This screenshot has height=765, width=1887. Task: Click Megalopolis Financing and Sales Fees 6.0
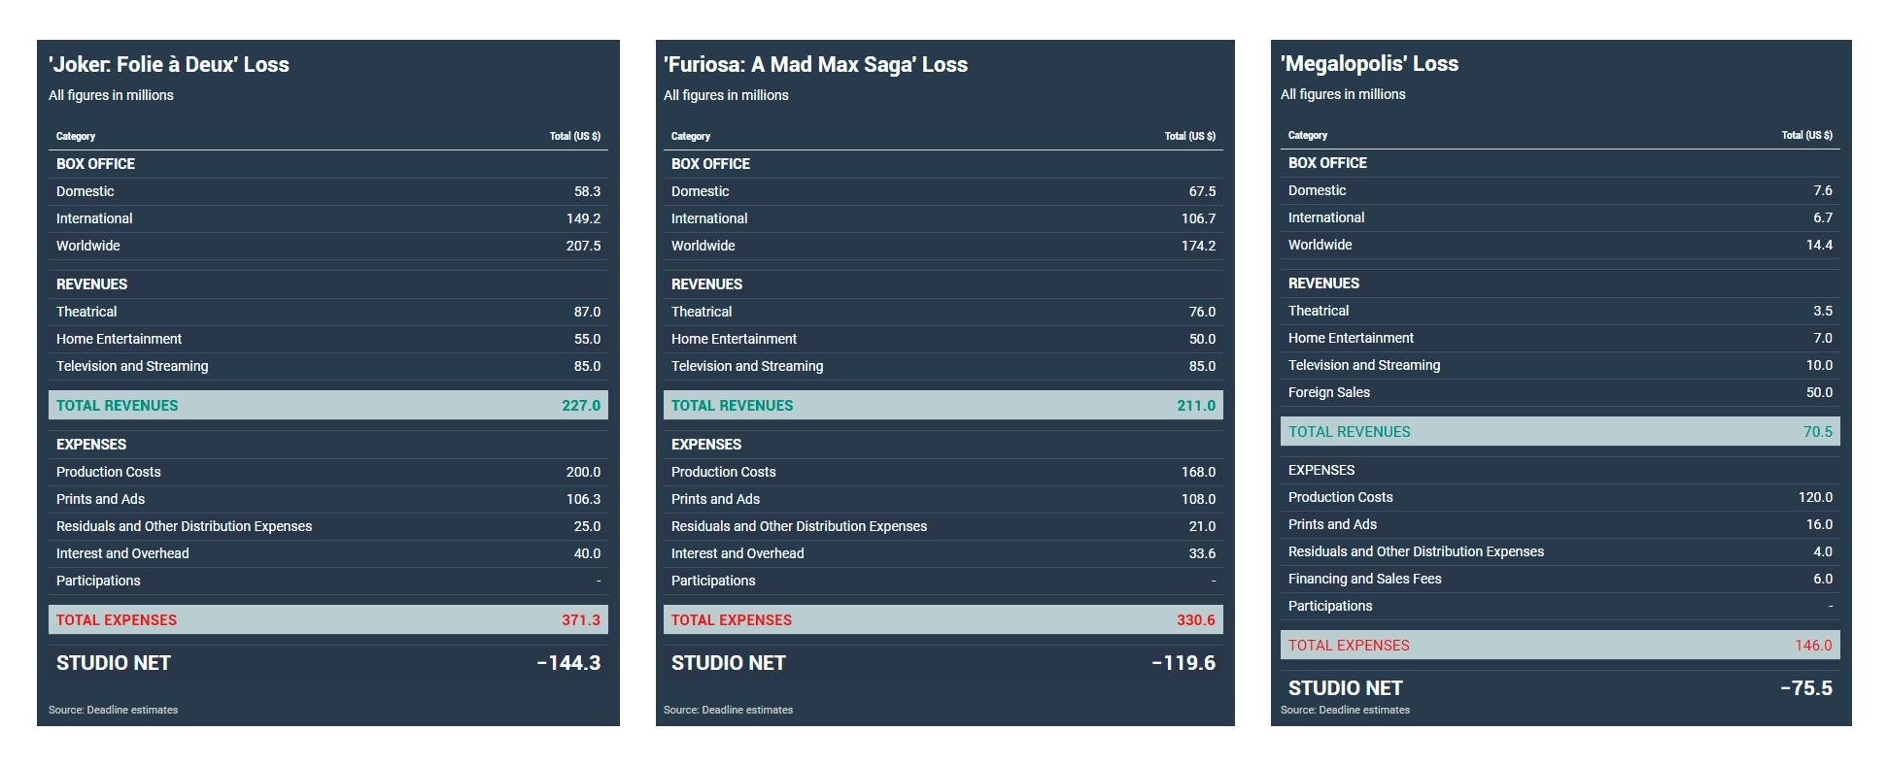click(x=1823, y=579)
